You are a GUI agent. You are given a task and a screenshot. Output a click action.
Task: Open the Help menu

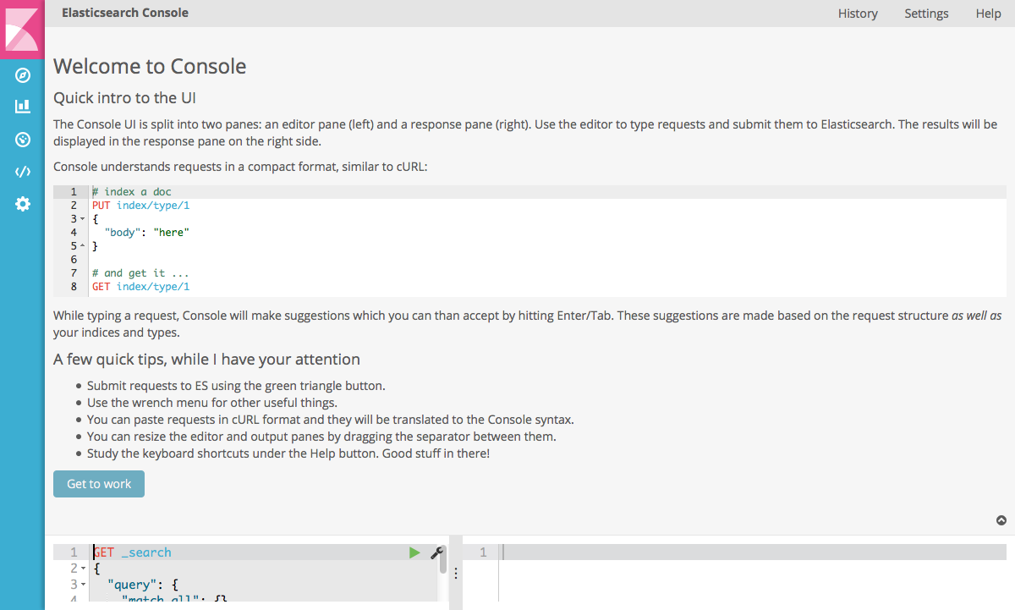(x=988, y=14)
